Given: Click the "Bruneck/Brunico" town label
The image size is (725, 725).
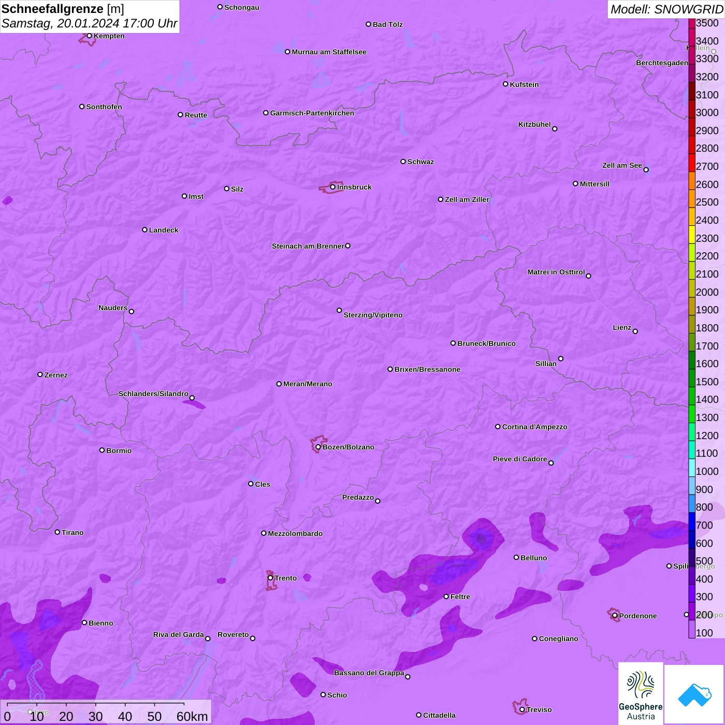Looking at the screenshot, I should pos(486,343).
